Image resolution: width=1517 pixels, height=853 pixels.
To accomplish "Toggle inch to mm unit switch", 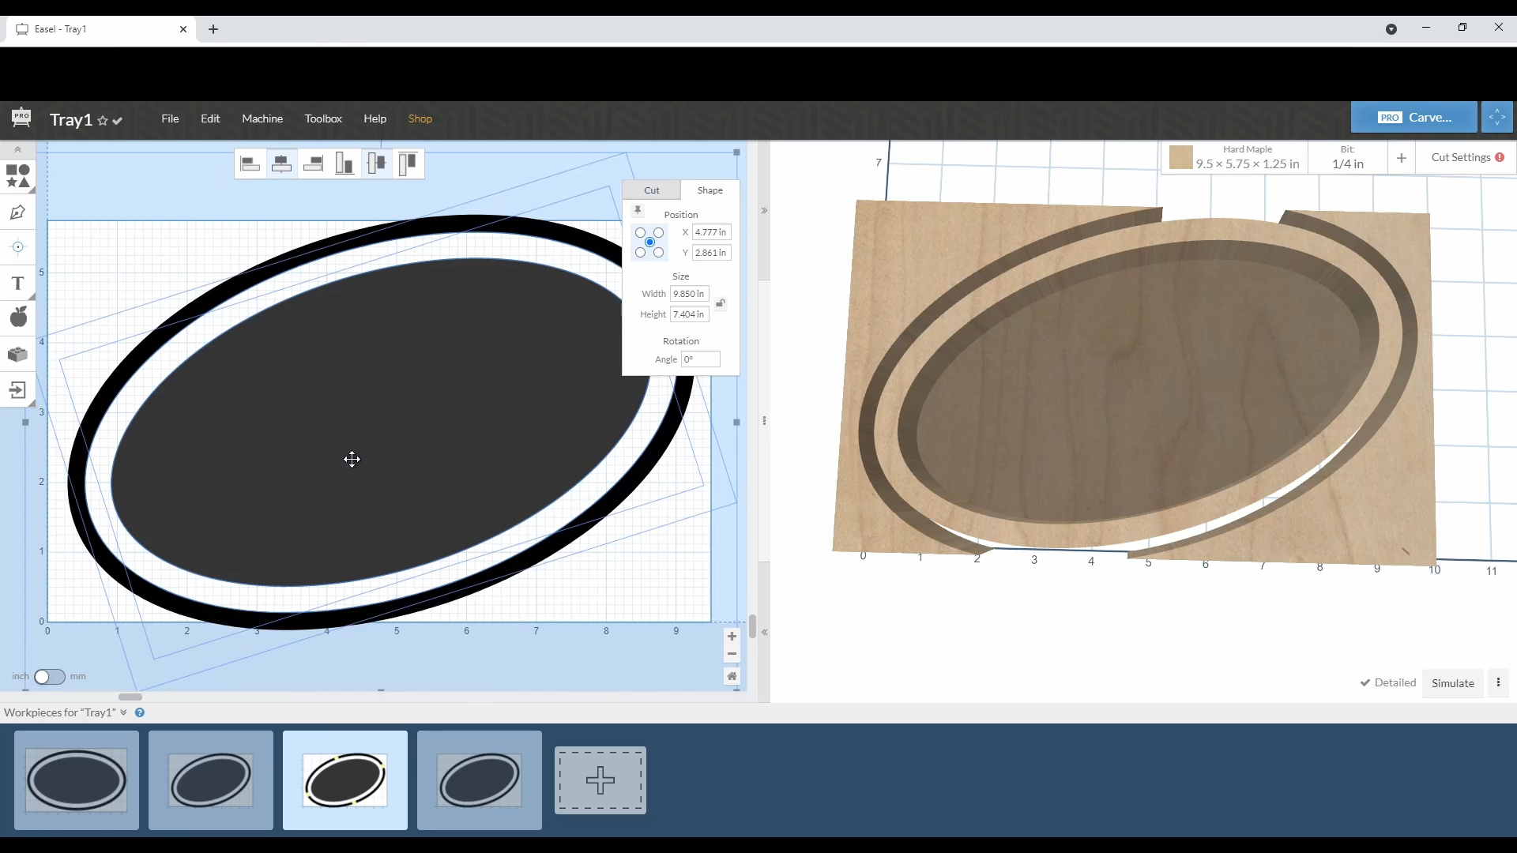I will point(49,676).
